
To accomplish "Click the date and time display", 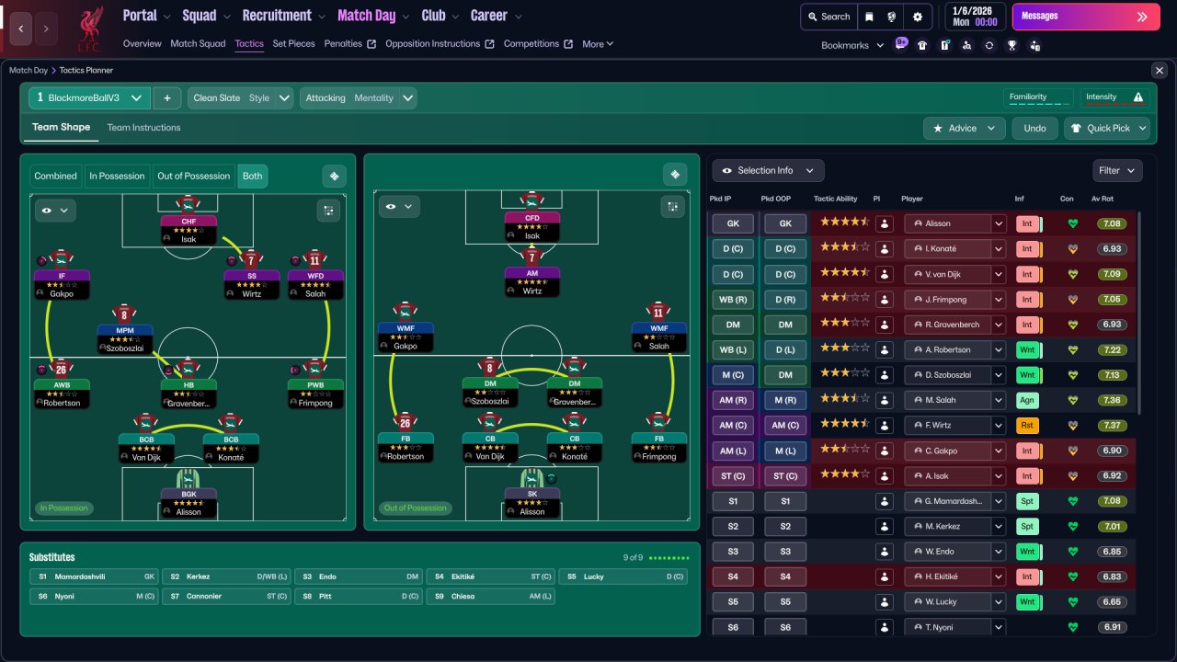I will tap(975, 17).
